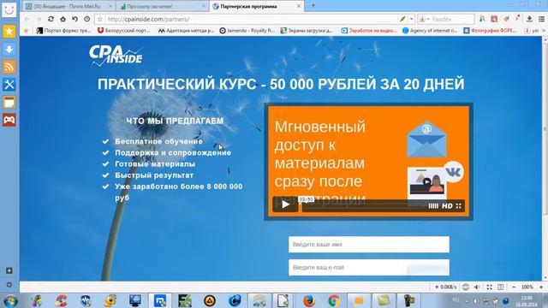Toggle fullscreen mode in the status bar
This screenshot has height=308, width=548.
coord(489,287)
